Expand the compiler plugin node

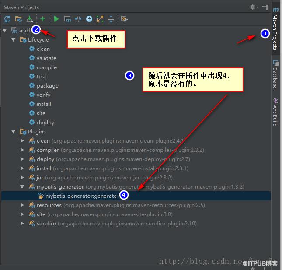pyautogui.click(x=22, y=150)
